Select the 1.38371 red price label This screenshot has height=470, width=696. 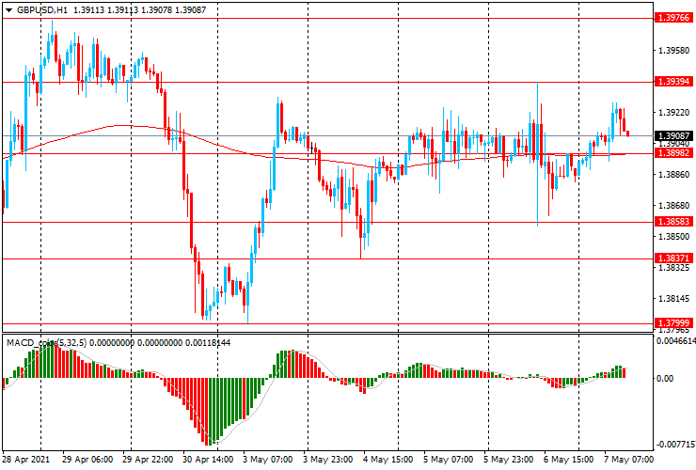tap(673, 258)
